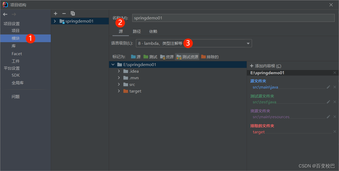Screen dimensions: 339x171
Task: Open Facet settings in sidebar
Action: [17, 54]
